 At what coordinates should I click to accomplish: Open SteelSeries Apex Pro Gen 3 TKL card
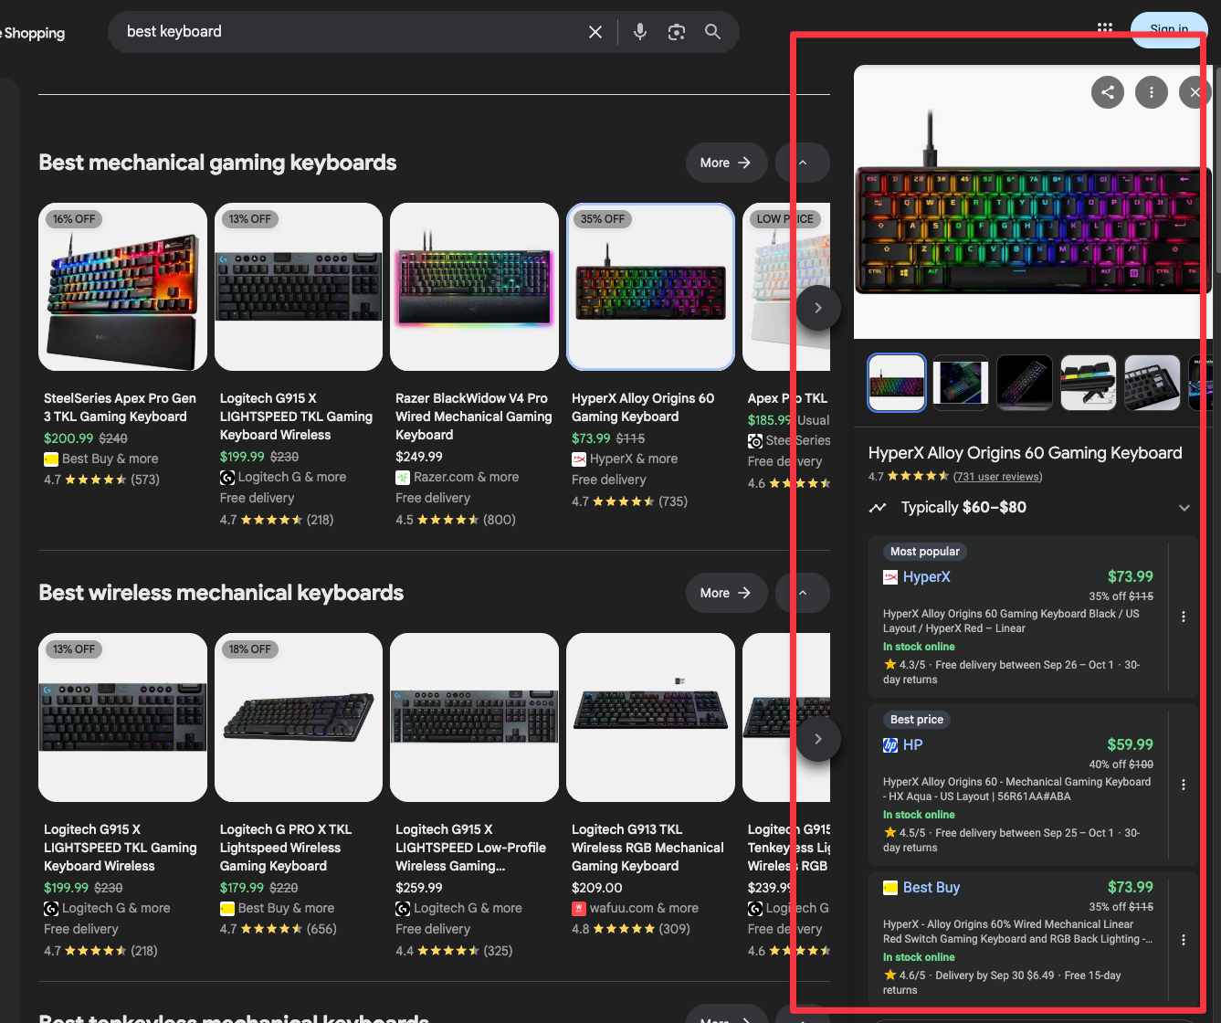(122, 287)
